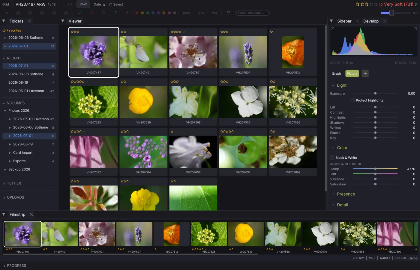
Task: Toggle the JPG button beside the file name
Action: pos(69,4)
